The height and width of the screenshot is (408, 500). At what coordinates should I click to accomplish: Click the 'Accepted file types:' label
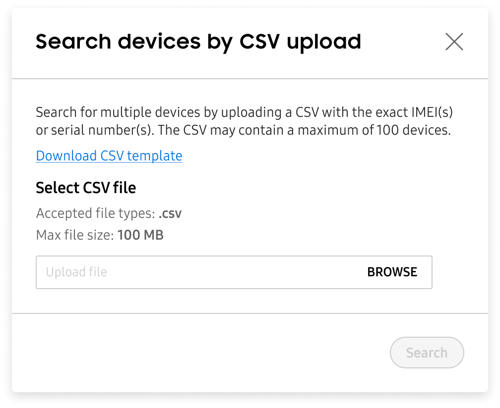pyautogui.click(x=96, y=214)
